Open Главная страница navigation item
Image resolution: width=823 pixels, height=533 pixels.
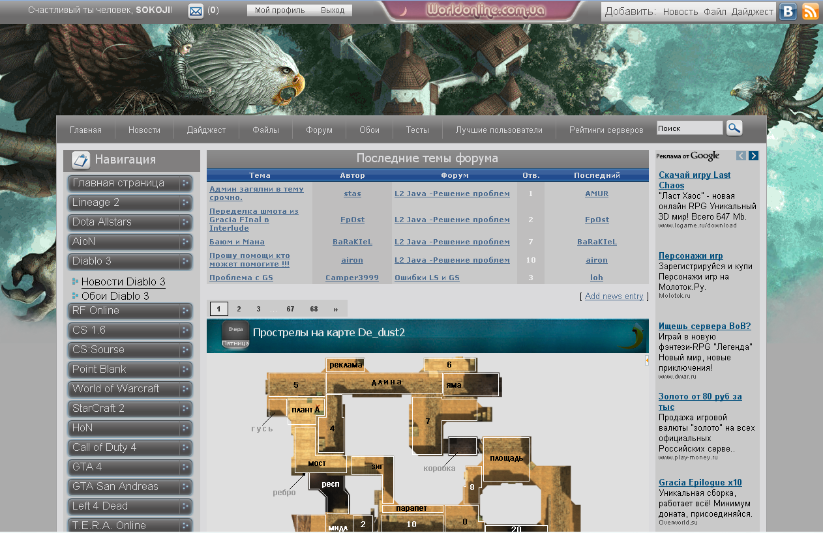[x=130, y=183]
